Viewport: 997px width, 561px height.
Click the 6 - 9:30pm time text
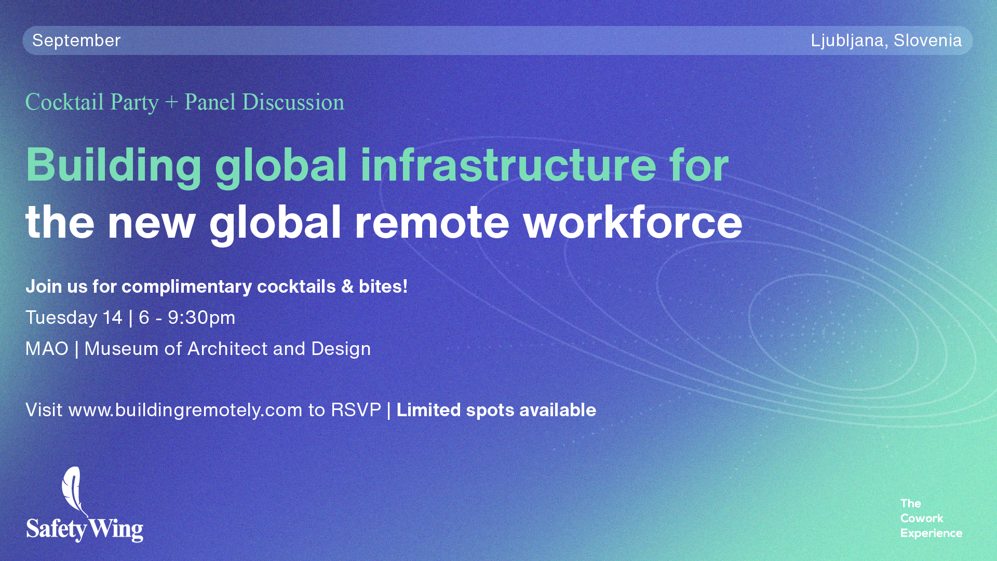[187, 318]
